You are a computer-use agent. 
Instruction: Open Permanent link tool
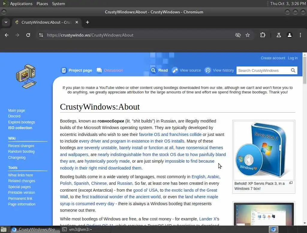point(20,198)
